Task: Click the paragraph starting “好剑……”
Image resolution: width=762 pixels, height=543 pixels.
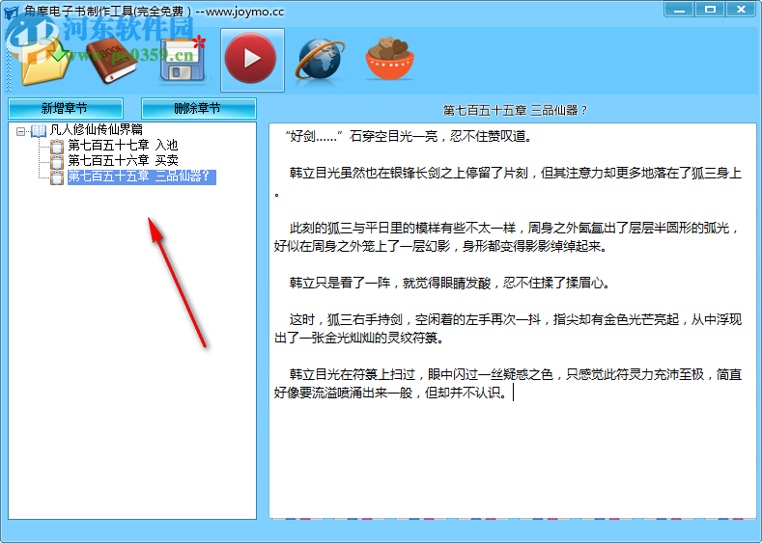Action: (409, 136)
